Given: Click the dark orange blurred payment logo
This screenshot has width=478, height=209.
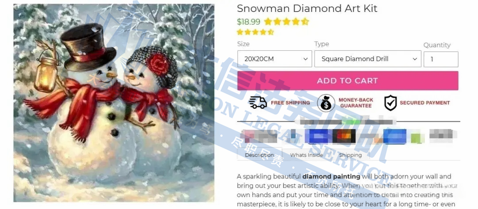Looking at the screenshot, I should [344, 136].
